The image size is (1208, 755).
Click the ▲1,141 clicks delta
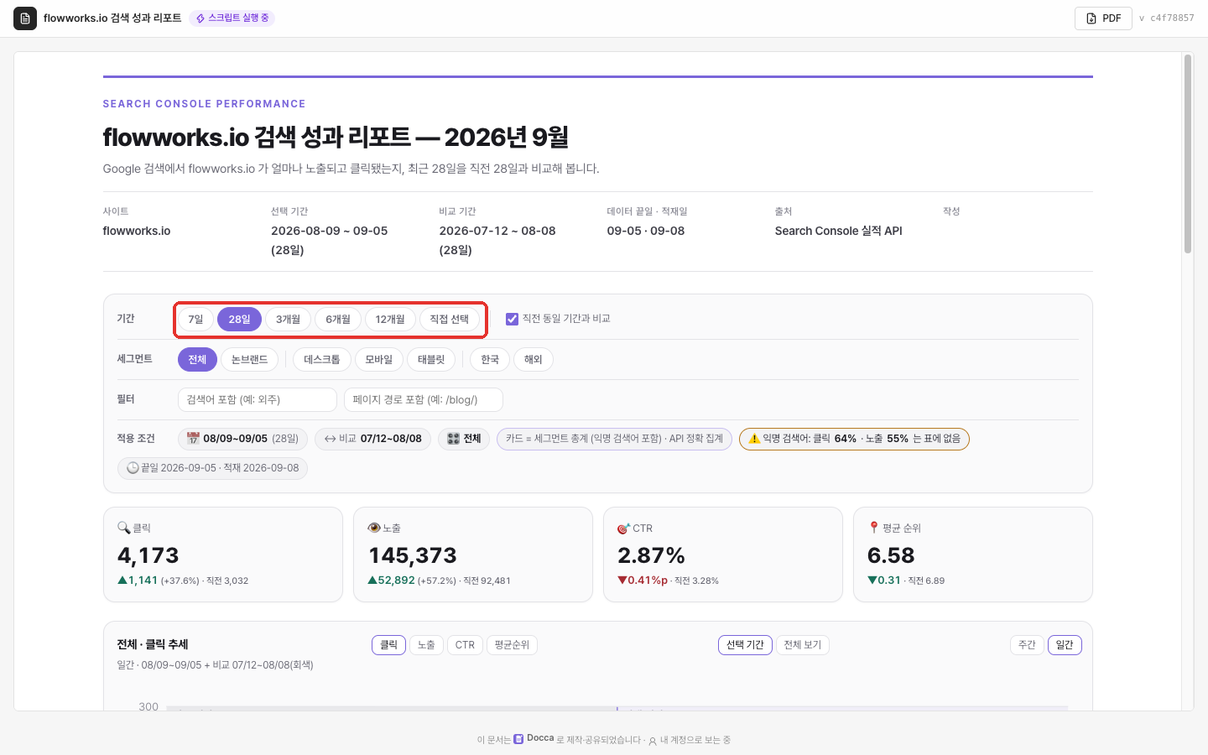[x=138, y=581]
